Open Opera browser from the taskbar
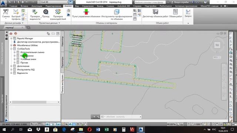The image size is (237, 133). [x=90, y=130]
